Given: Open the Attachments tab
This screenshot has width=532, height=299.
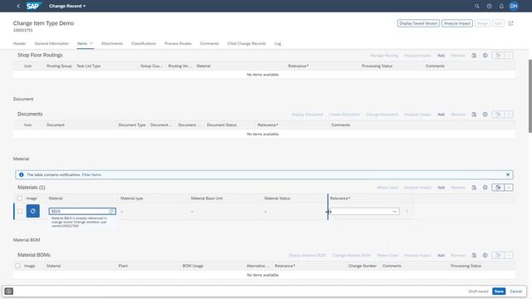Looking at the screenshot, I should pos(112,43).
